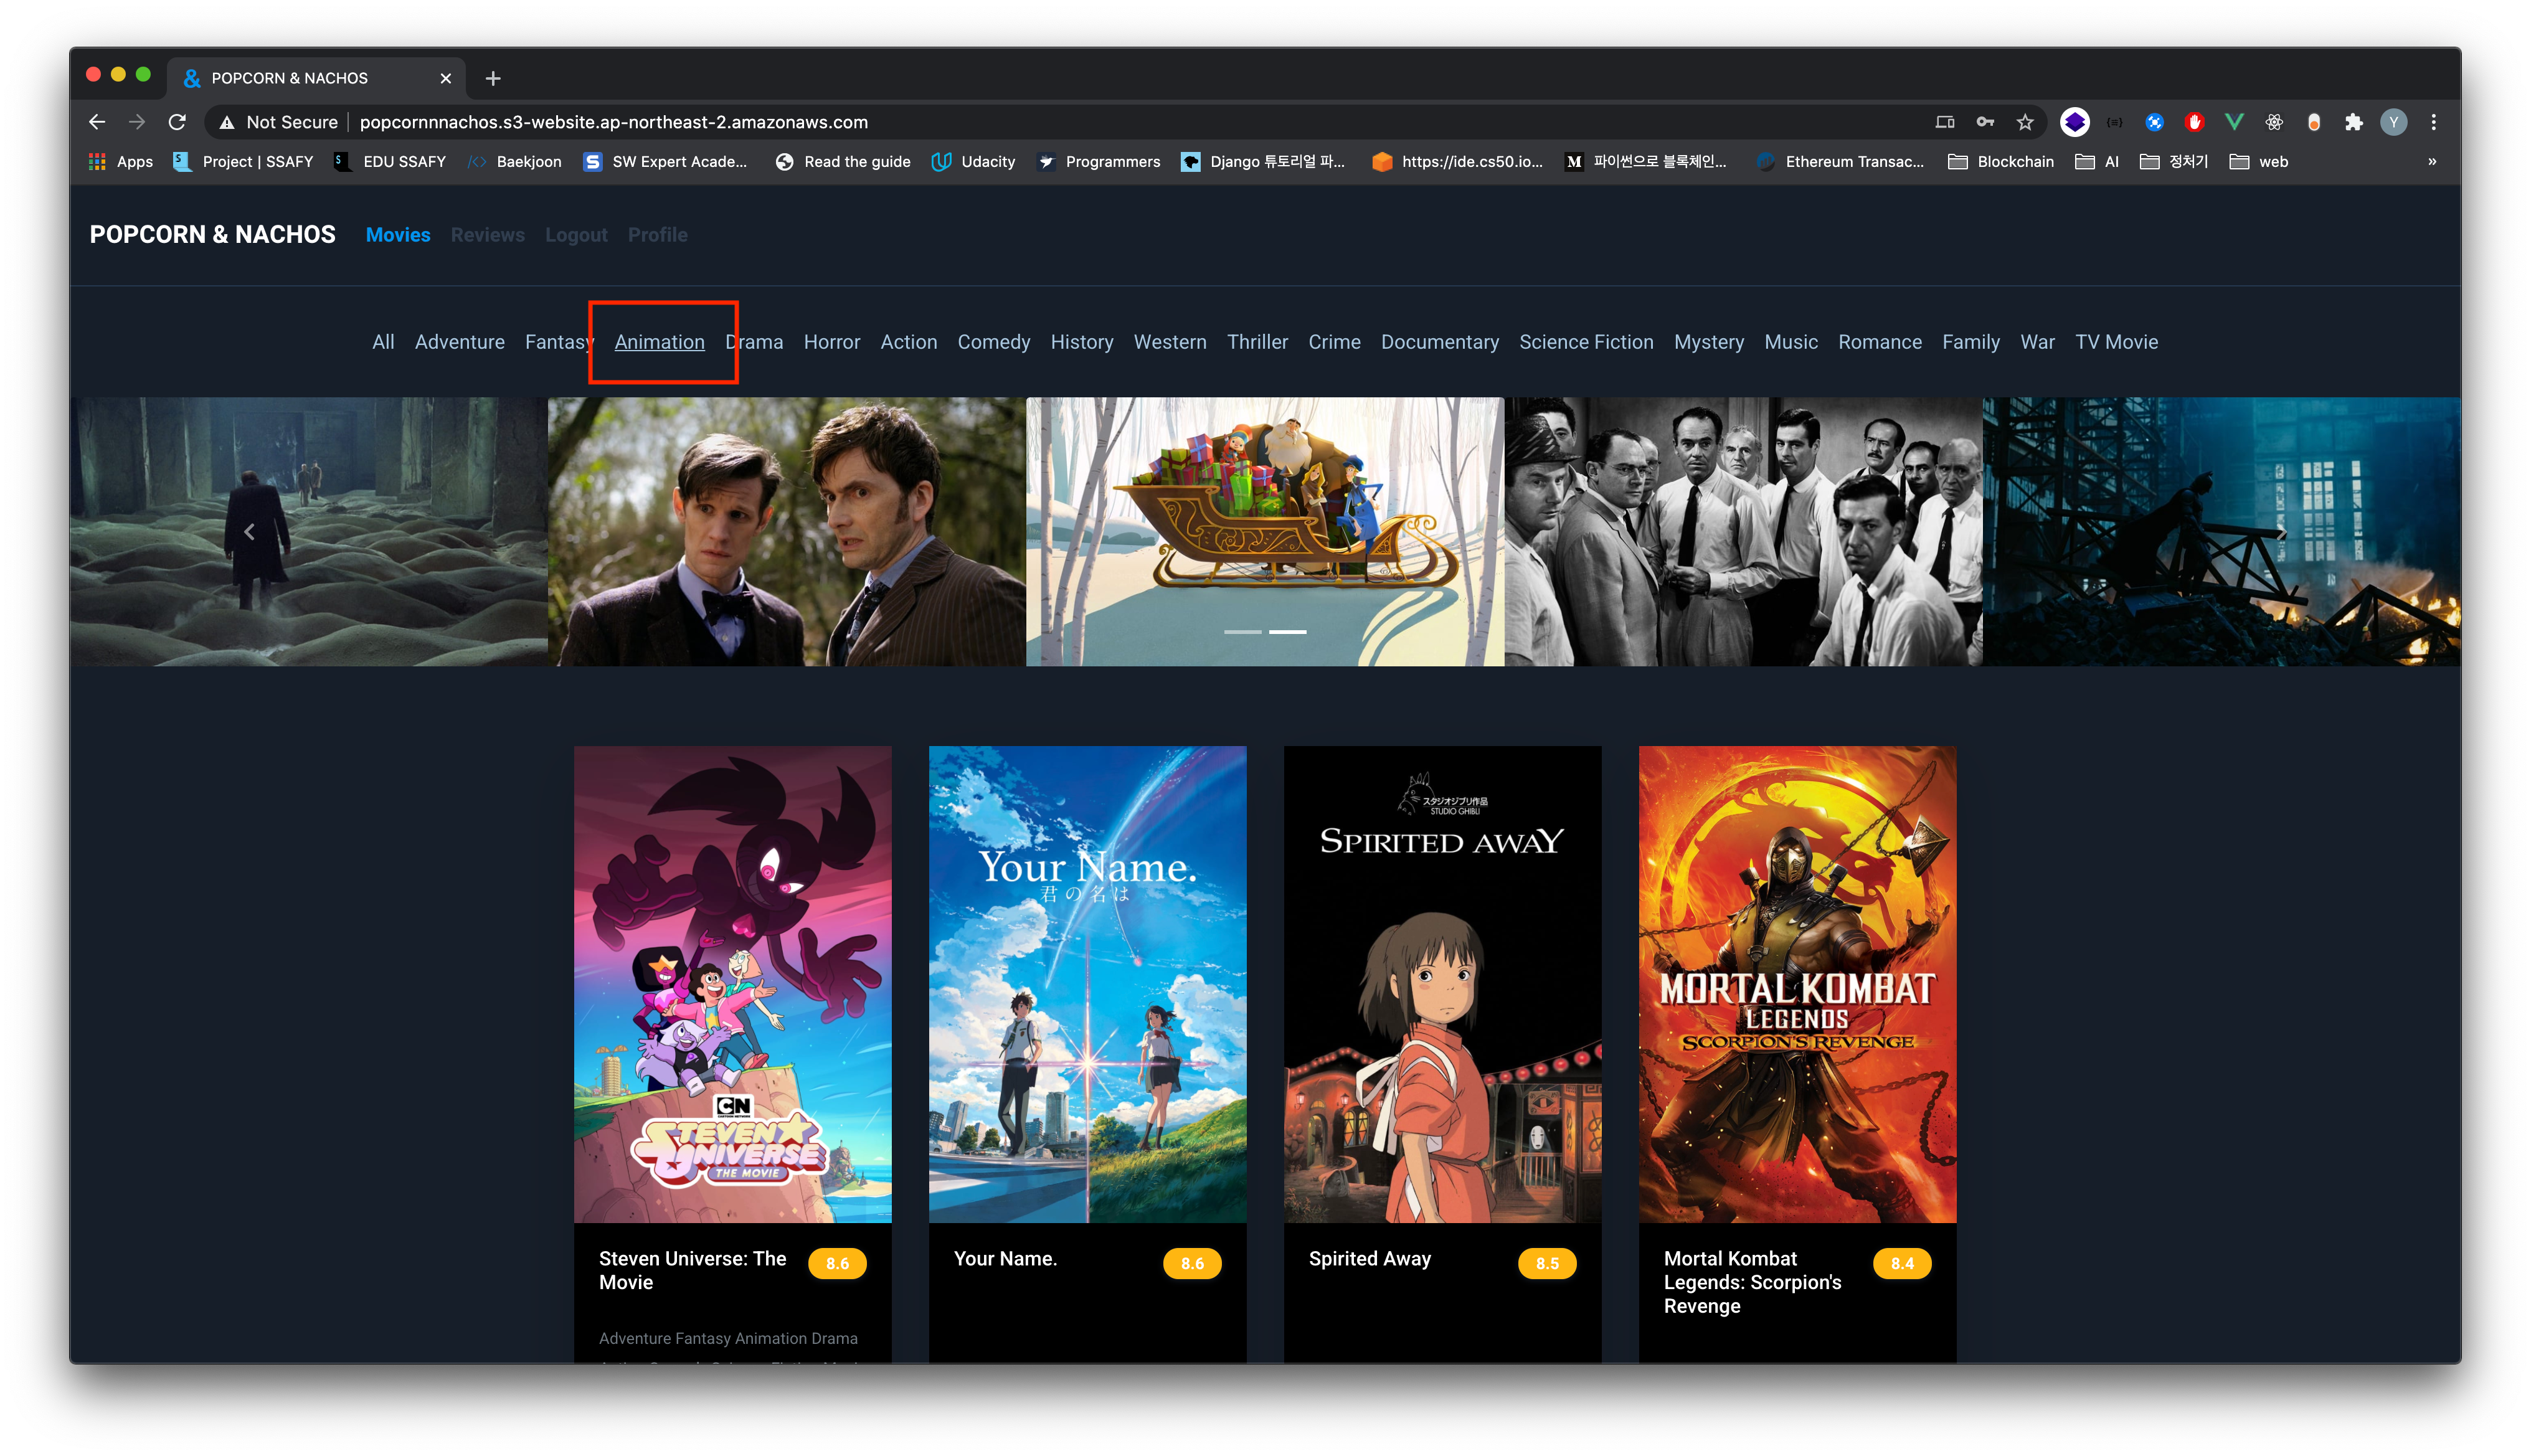Screen dimensions: 2531x1456
Task: Select the Comedy genre filter
Action: point(993,342)
